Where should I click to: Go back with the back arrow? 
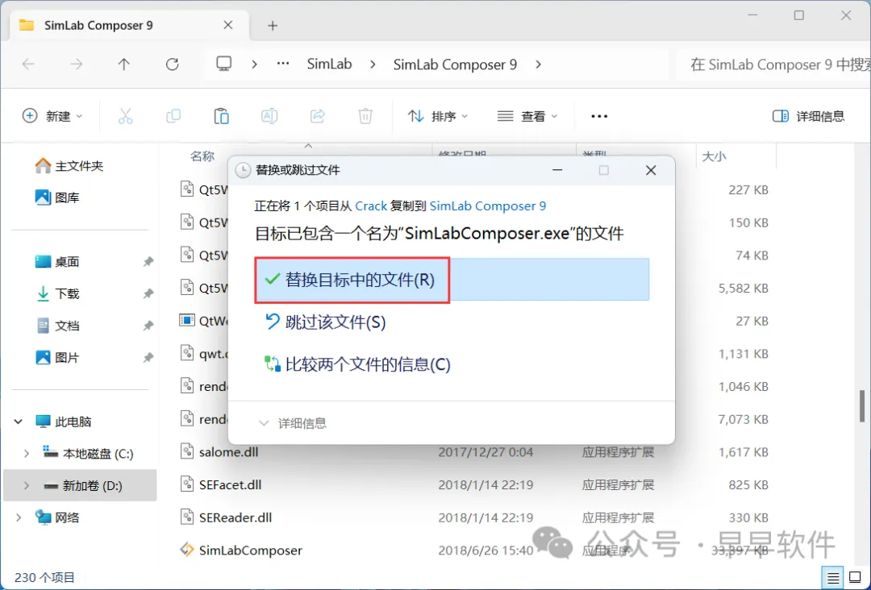[x=28, y=64]
